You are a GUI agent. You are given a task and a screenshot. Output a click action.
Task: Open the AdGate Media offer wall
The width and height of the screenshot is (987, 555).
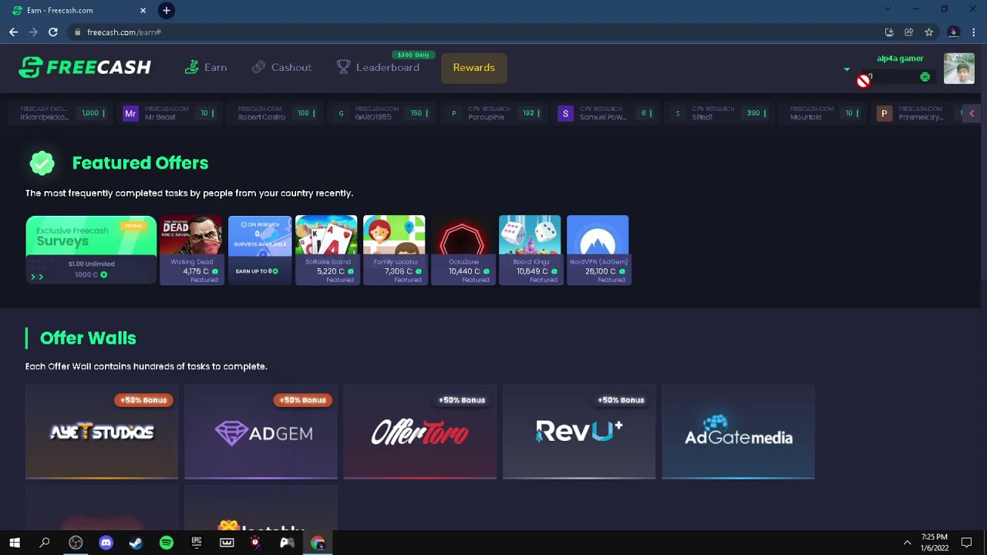738,432
